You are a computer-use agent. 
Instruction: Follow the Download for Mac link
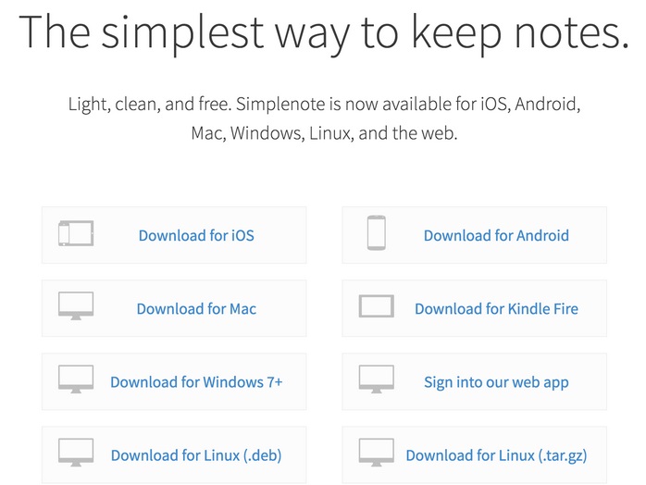point(196,309)
